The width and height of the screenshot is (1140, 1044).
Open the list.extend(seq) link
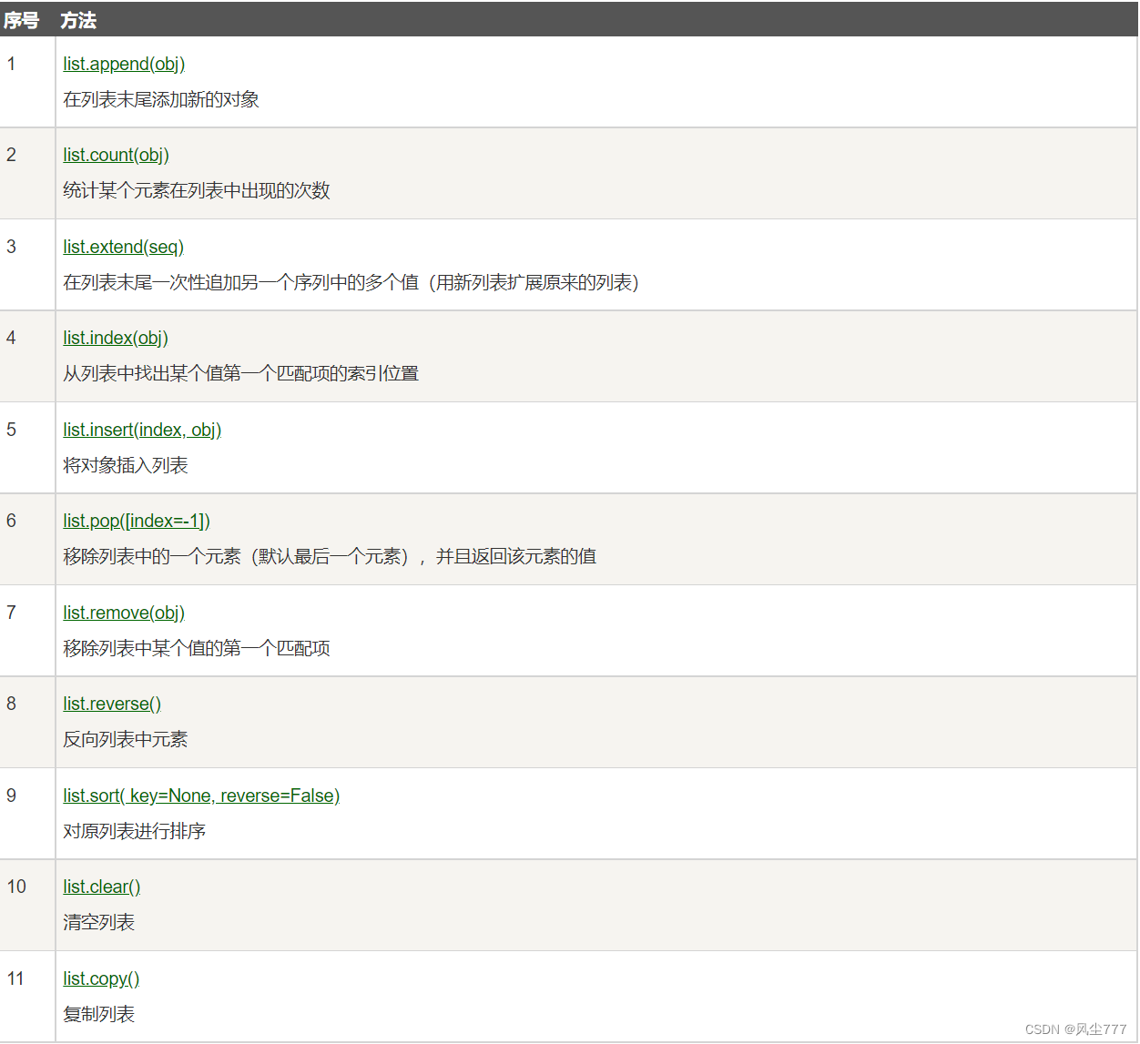pos(123,248)
